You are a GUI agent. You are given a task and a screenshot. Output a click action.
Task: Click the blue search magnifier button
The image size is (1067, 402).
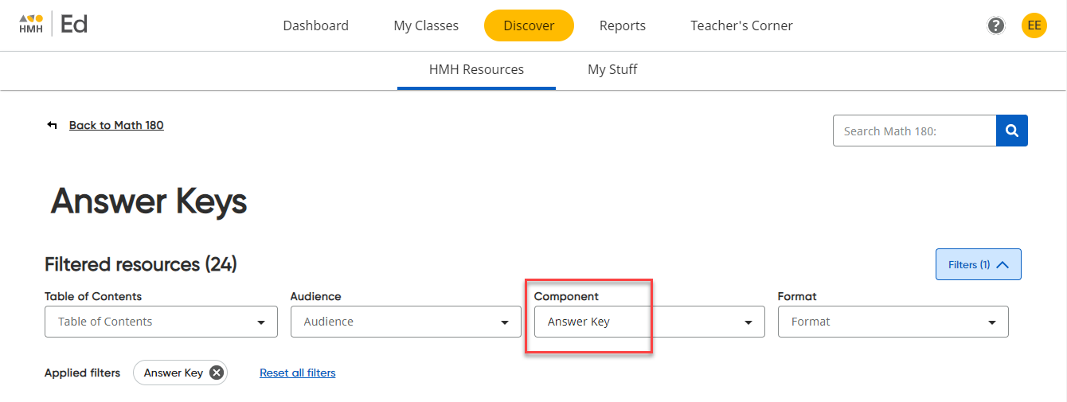coord(1011,131)
